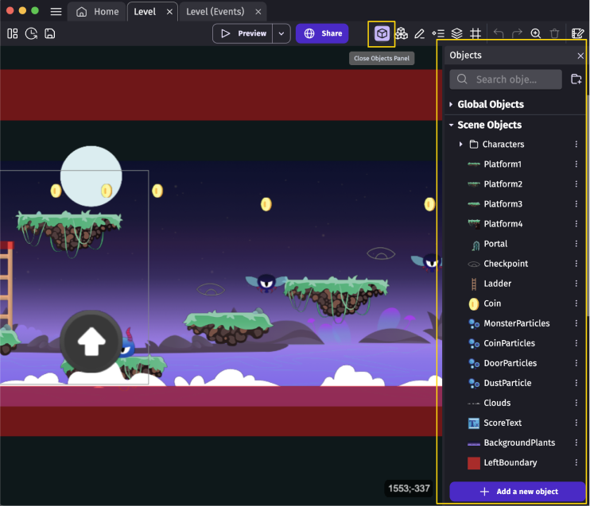
Task: Open the Properties panel pencil icon
Action: [x=420, y=33]
